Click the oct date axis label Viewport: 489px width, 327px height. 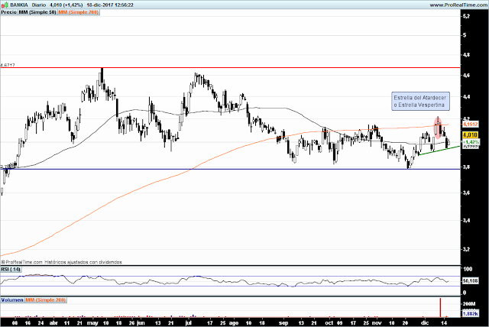tap(329, 323)
